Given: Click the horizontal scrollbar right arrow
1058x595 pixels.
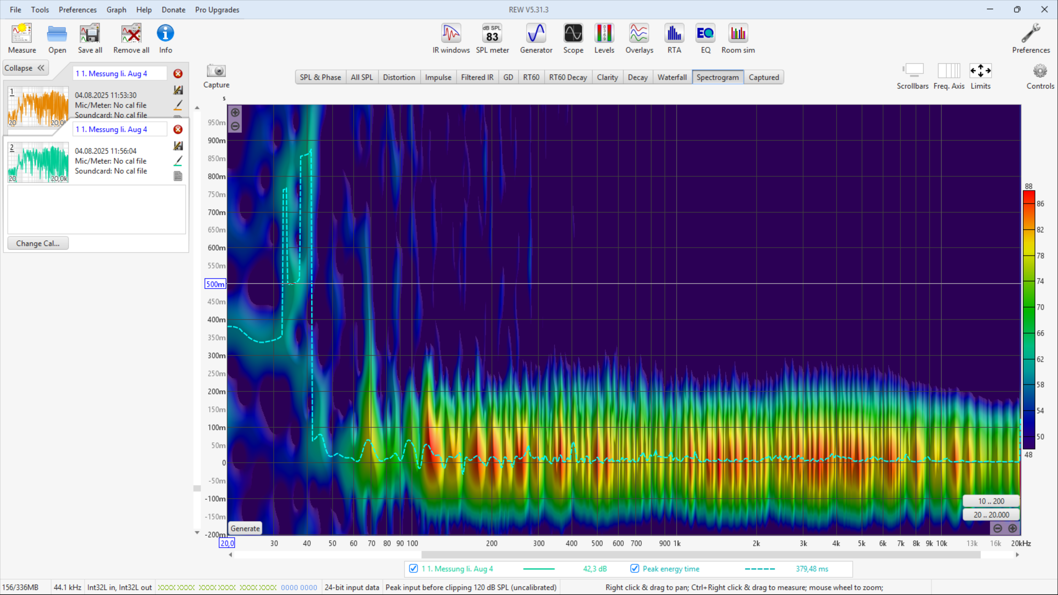Looking at the screenshot, I should [1017, 554].
